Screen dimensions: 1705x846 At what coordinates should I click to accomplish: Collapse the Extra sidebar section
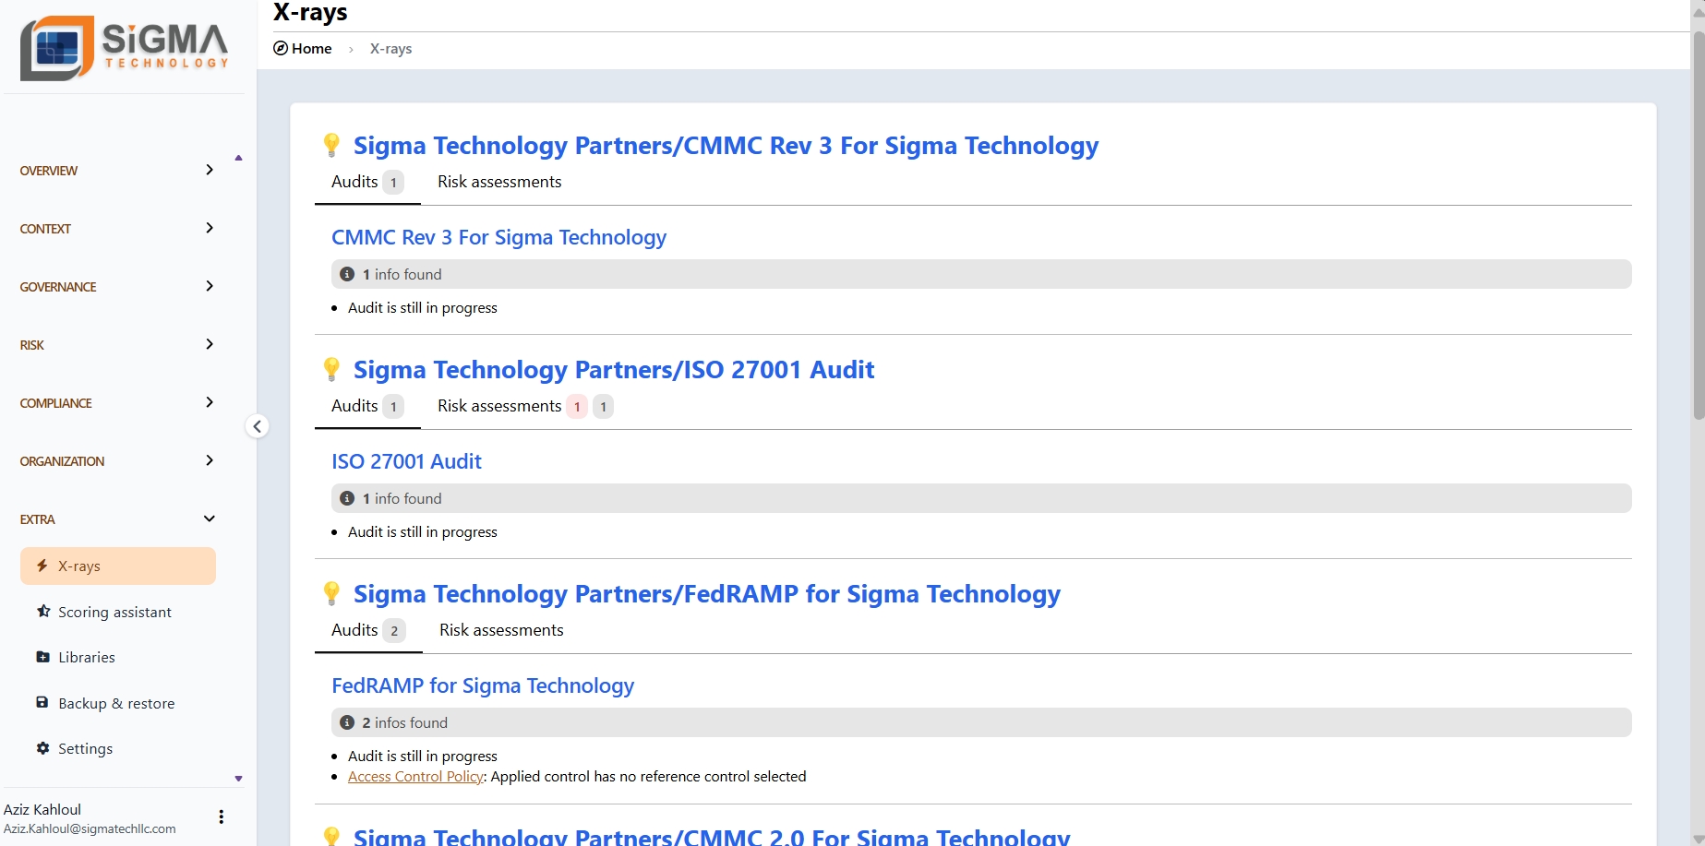click(x=117, y=519)
